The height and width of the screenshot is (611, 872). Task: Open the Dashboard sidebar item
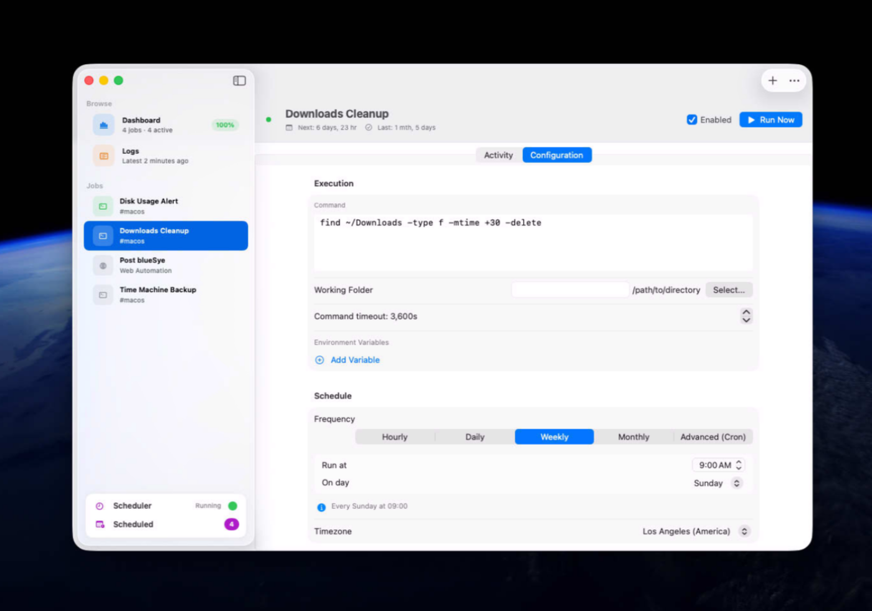click(166, 125)
